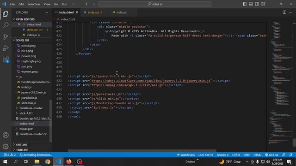Open File Explorer from taskbar
296x166 pixels.
pyautogui.click(x=37, y=162)
